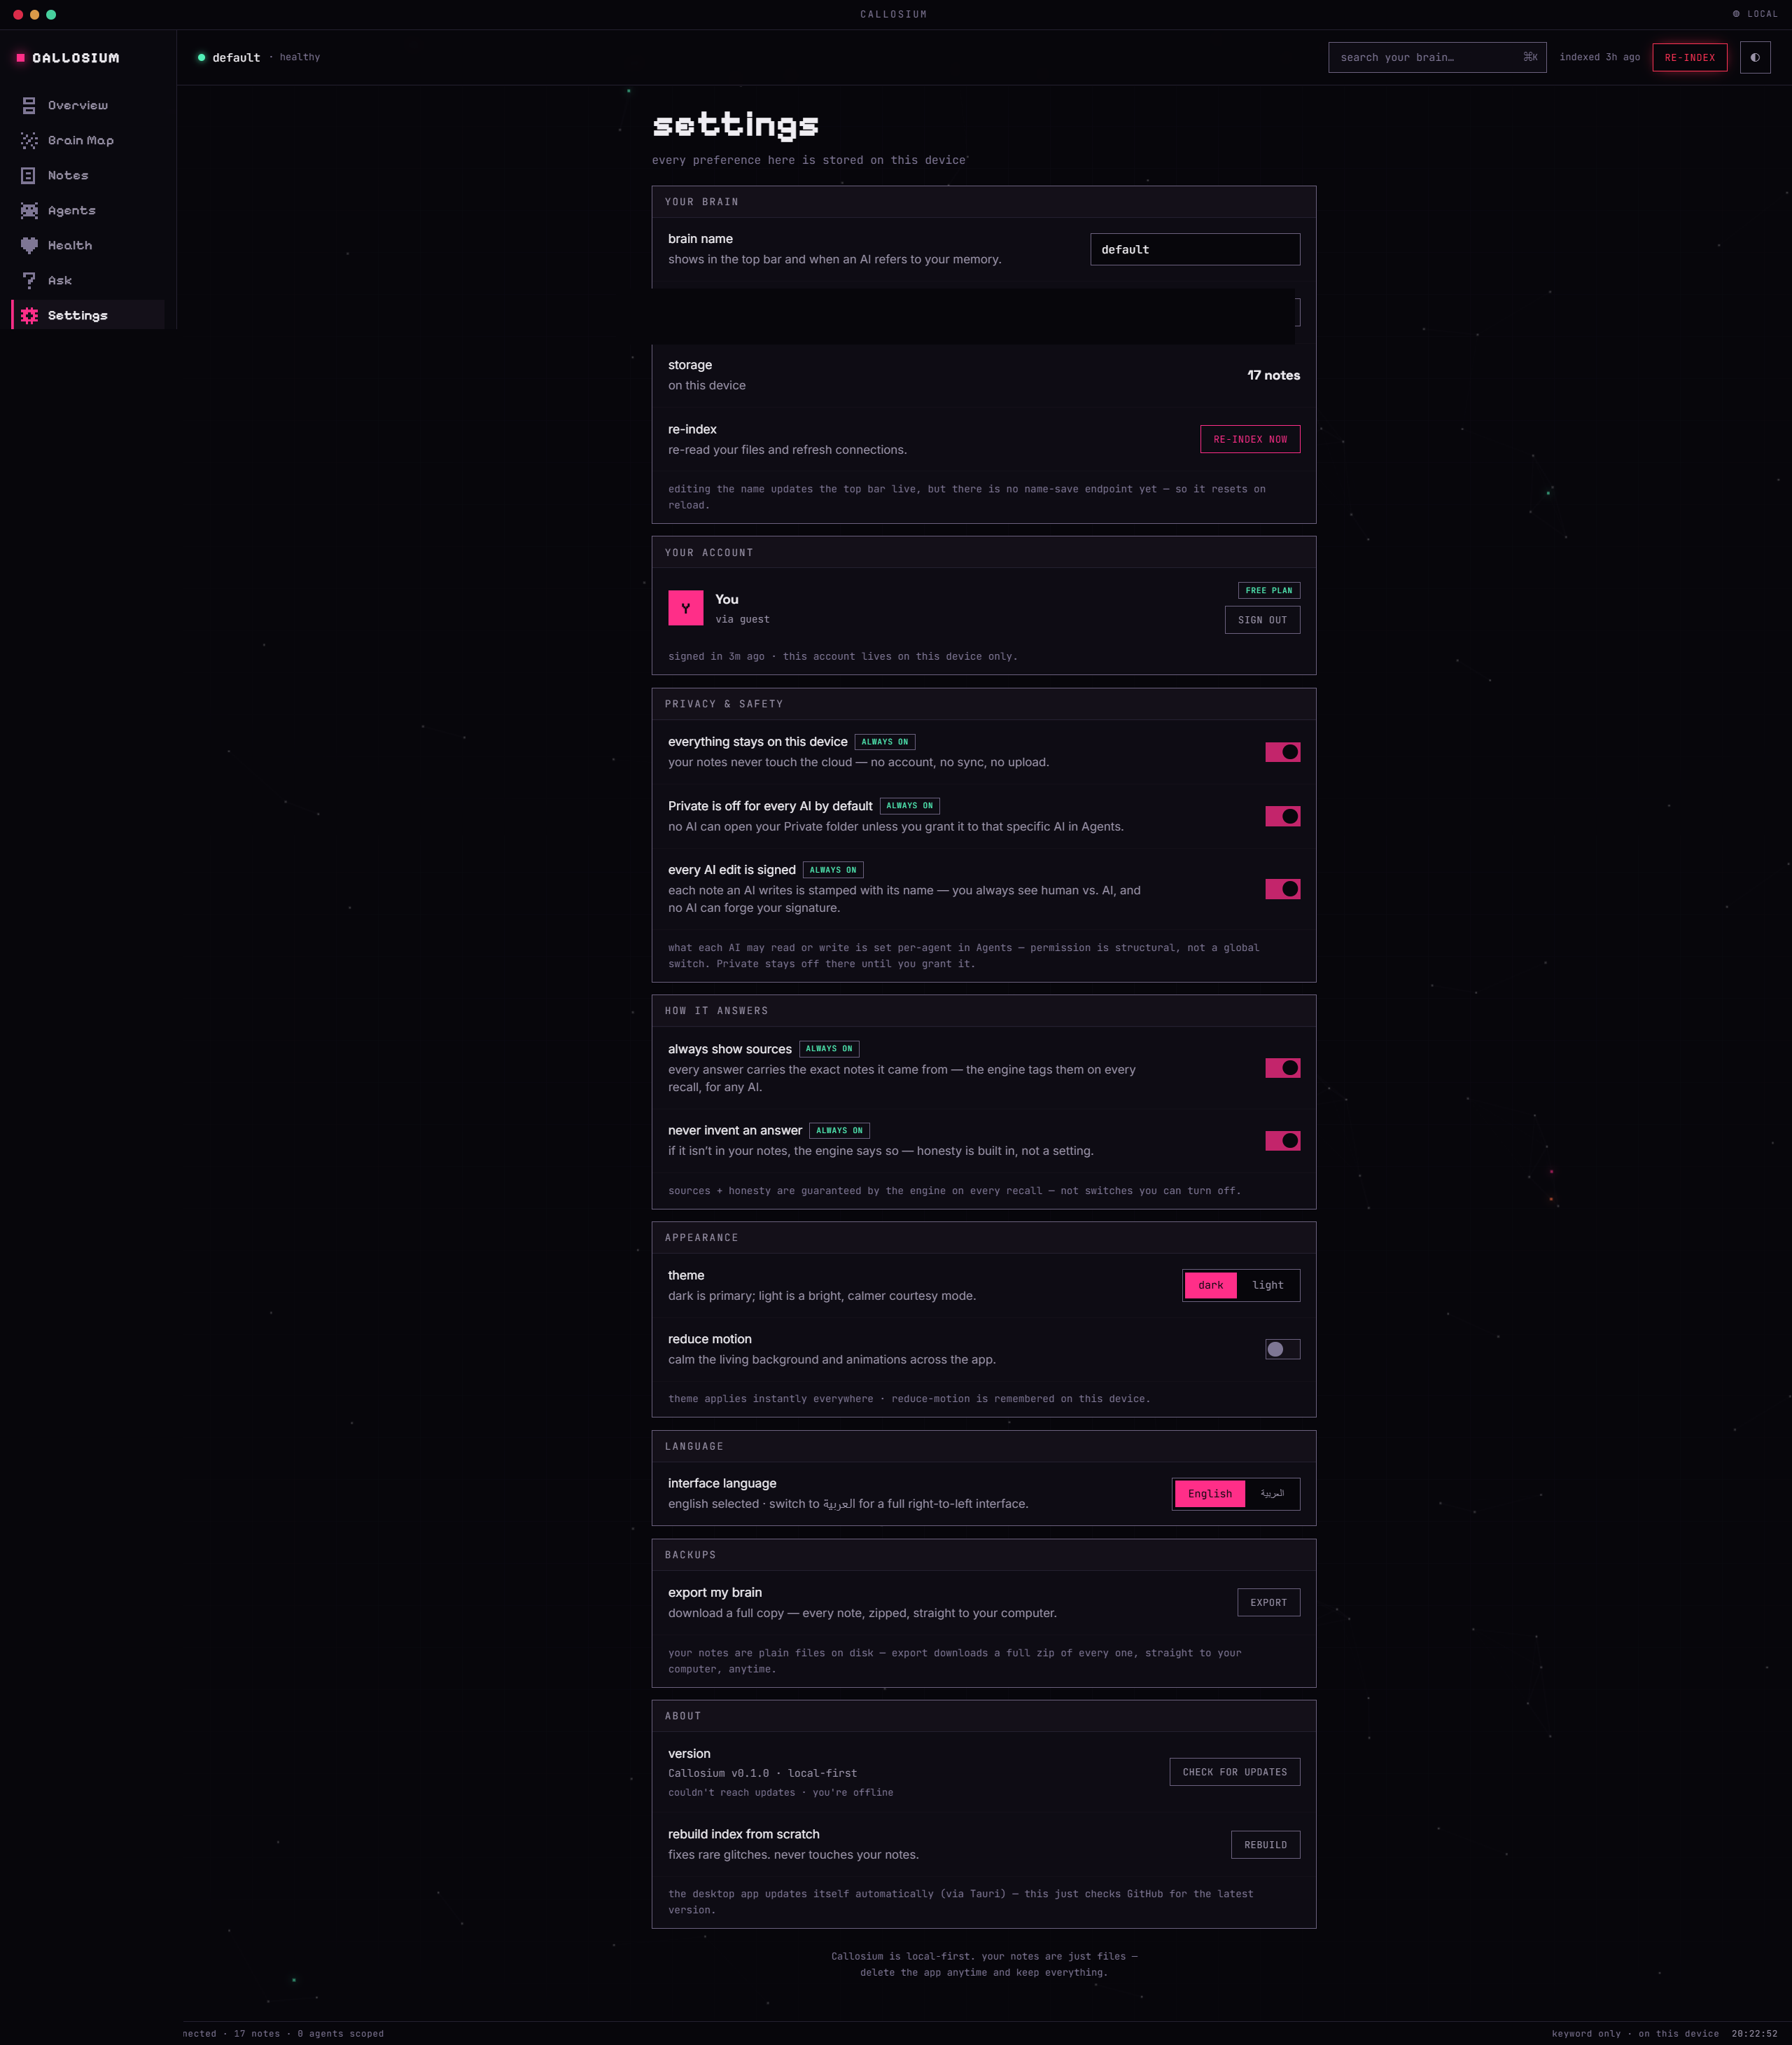Edit the brain name field 'default'

click(x=1195, y=249)
